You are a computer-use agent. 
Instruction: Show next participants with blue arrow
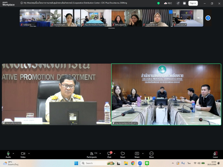tap(208, 18)
